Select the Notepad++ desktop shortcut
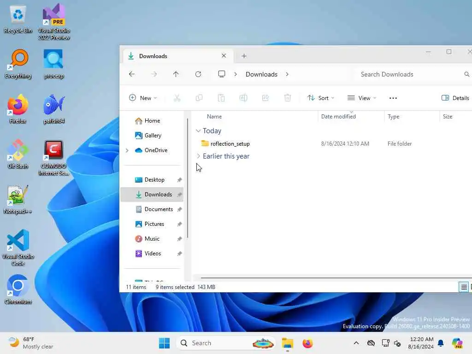The height and width of the screenshot is (354, 472). pyautogui.click(x=18, y=200)
